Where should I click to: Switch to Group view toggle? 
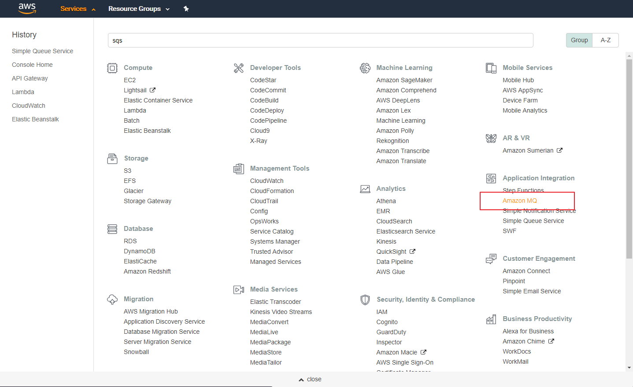[579, 40]
